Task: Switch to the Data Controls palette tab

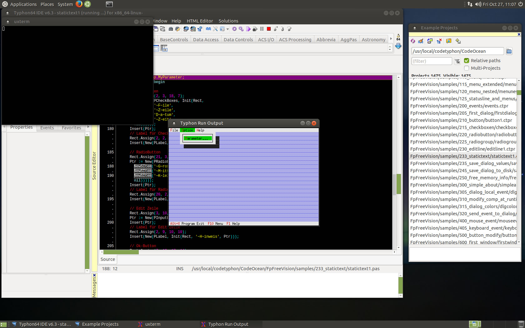Action: 238,40
